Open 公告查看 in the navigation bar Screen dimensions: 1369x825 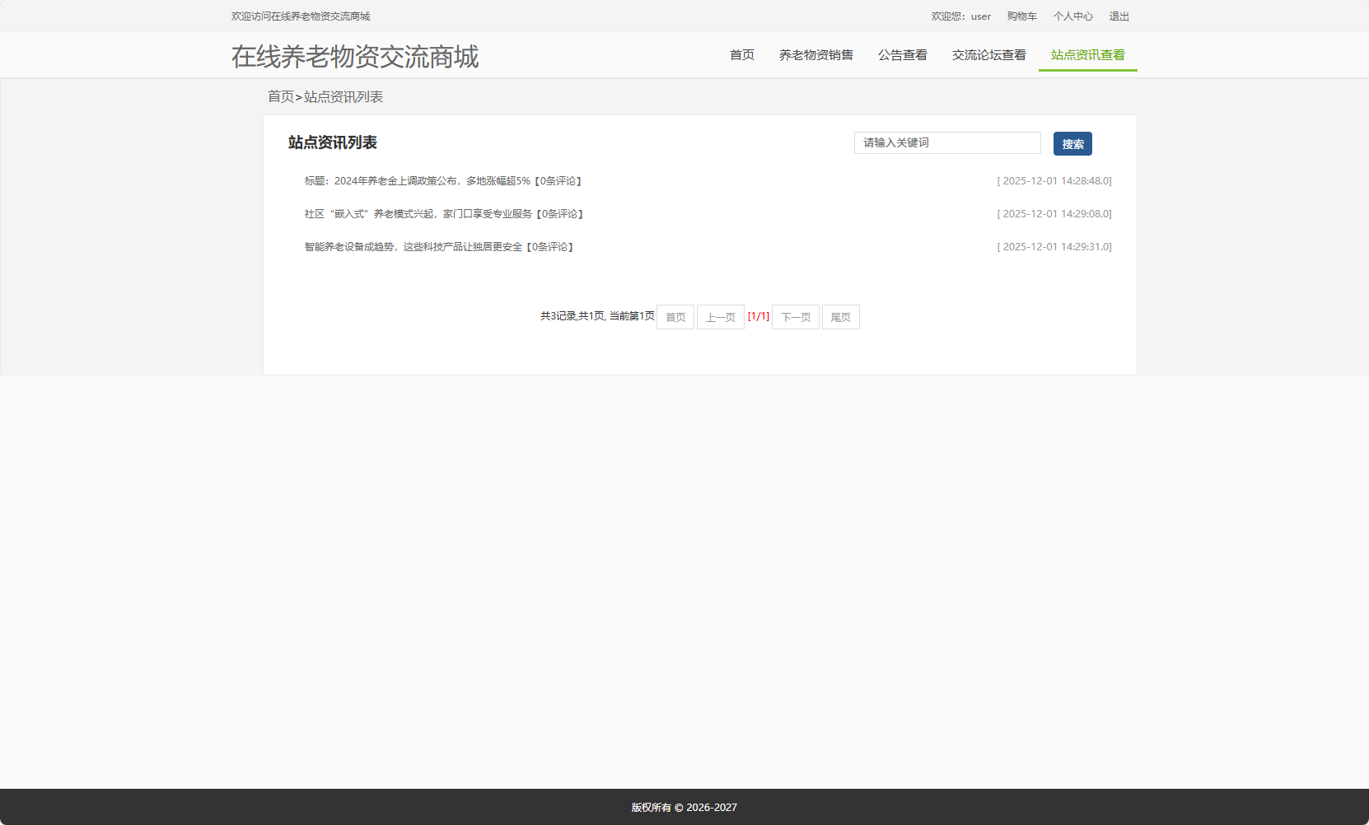903,55
